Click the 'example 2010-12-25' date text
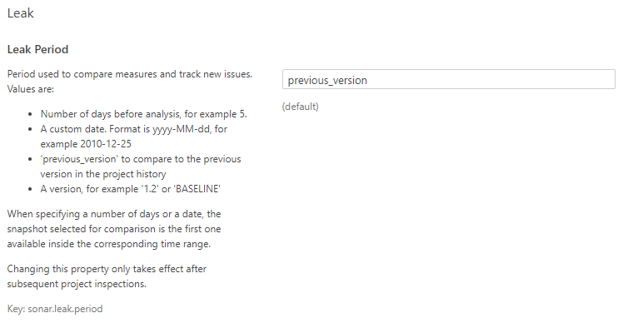The width and height of the screenshot is (628, 328). pos(86,144)
